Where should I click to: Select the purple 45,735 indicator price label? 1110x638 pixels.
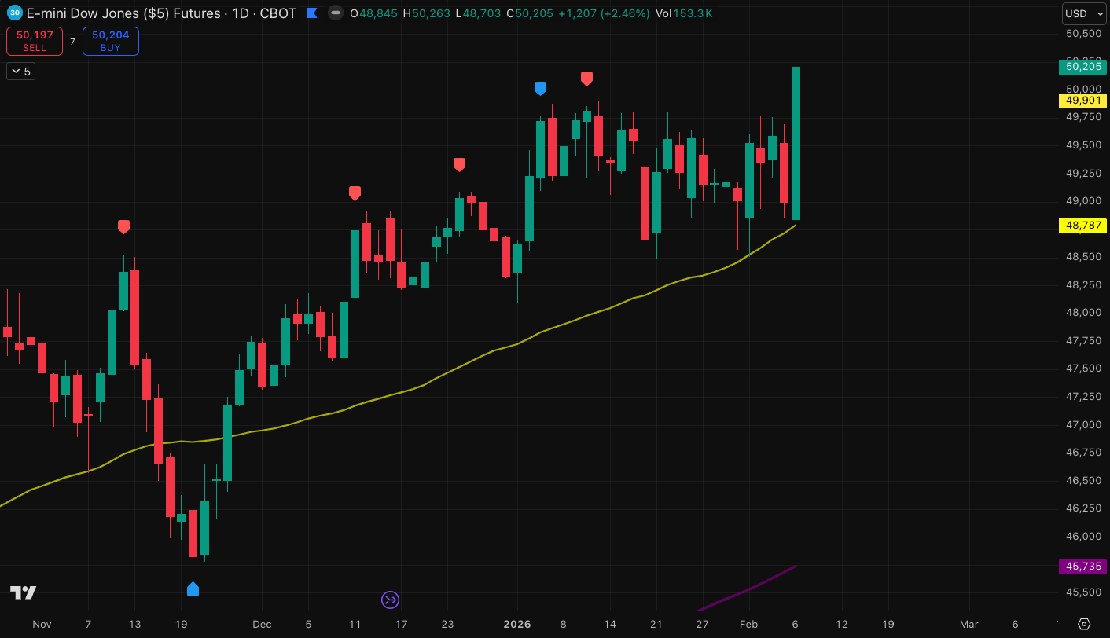click(1082, 566)
